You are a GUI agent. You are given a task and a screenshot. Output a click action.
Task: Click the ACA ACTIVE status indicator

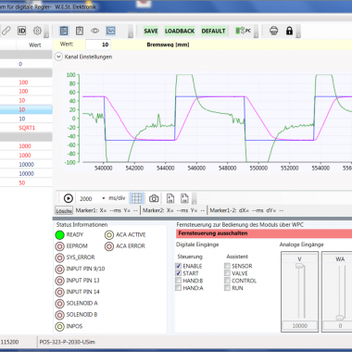(x=109, y=235)
